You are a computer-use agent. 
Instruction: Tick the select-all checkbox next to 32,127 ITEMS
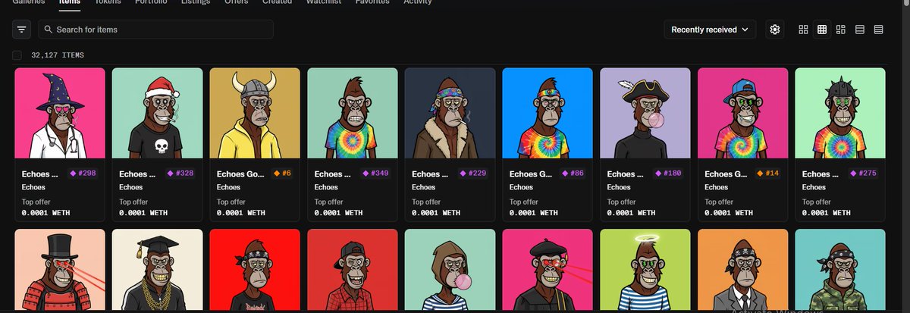17,55
